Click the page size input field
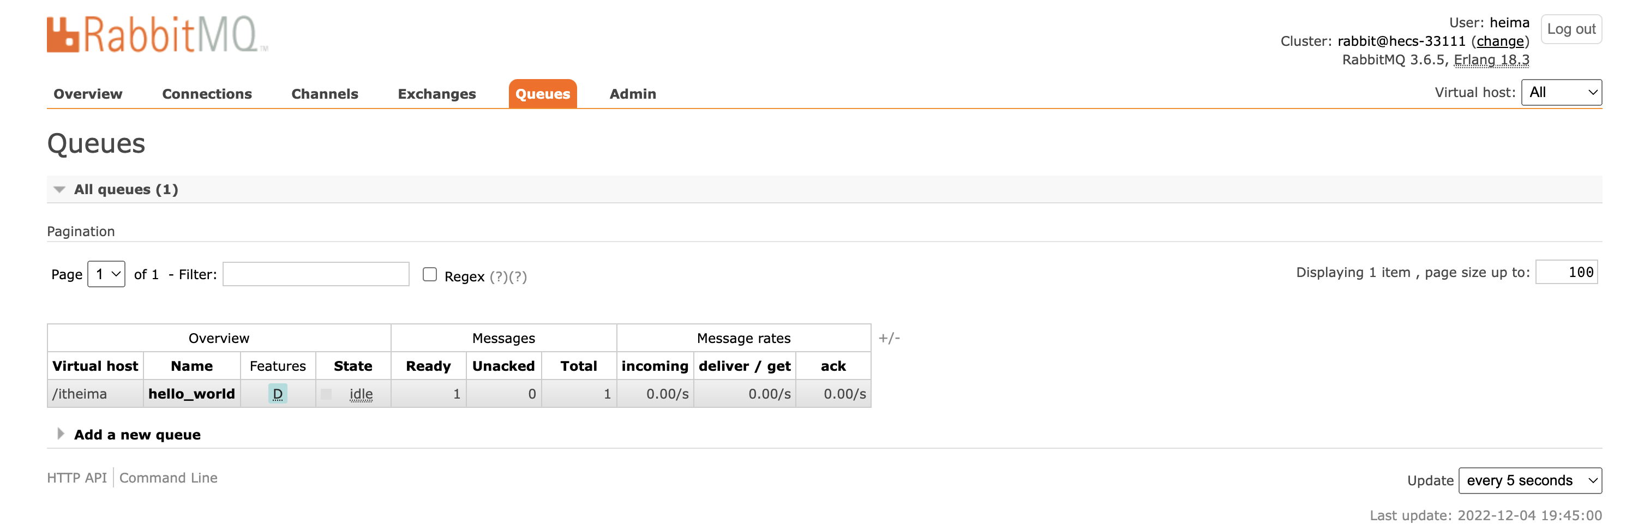 click(1566, 272)
